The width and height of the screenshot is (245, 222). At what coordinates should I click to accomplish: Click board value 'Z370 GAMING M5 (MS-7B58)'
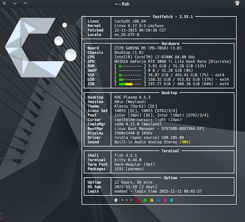pos(141,48)
